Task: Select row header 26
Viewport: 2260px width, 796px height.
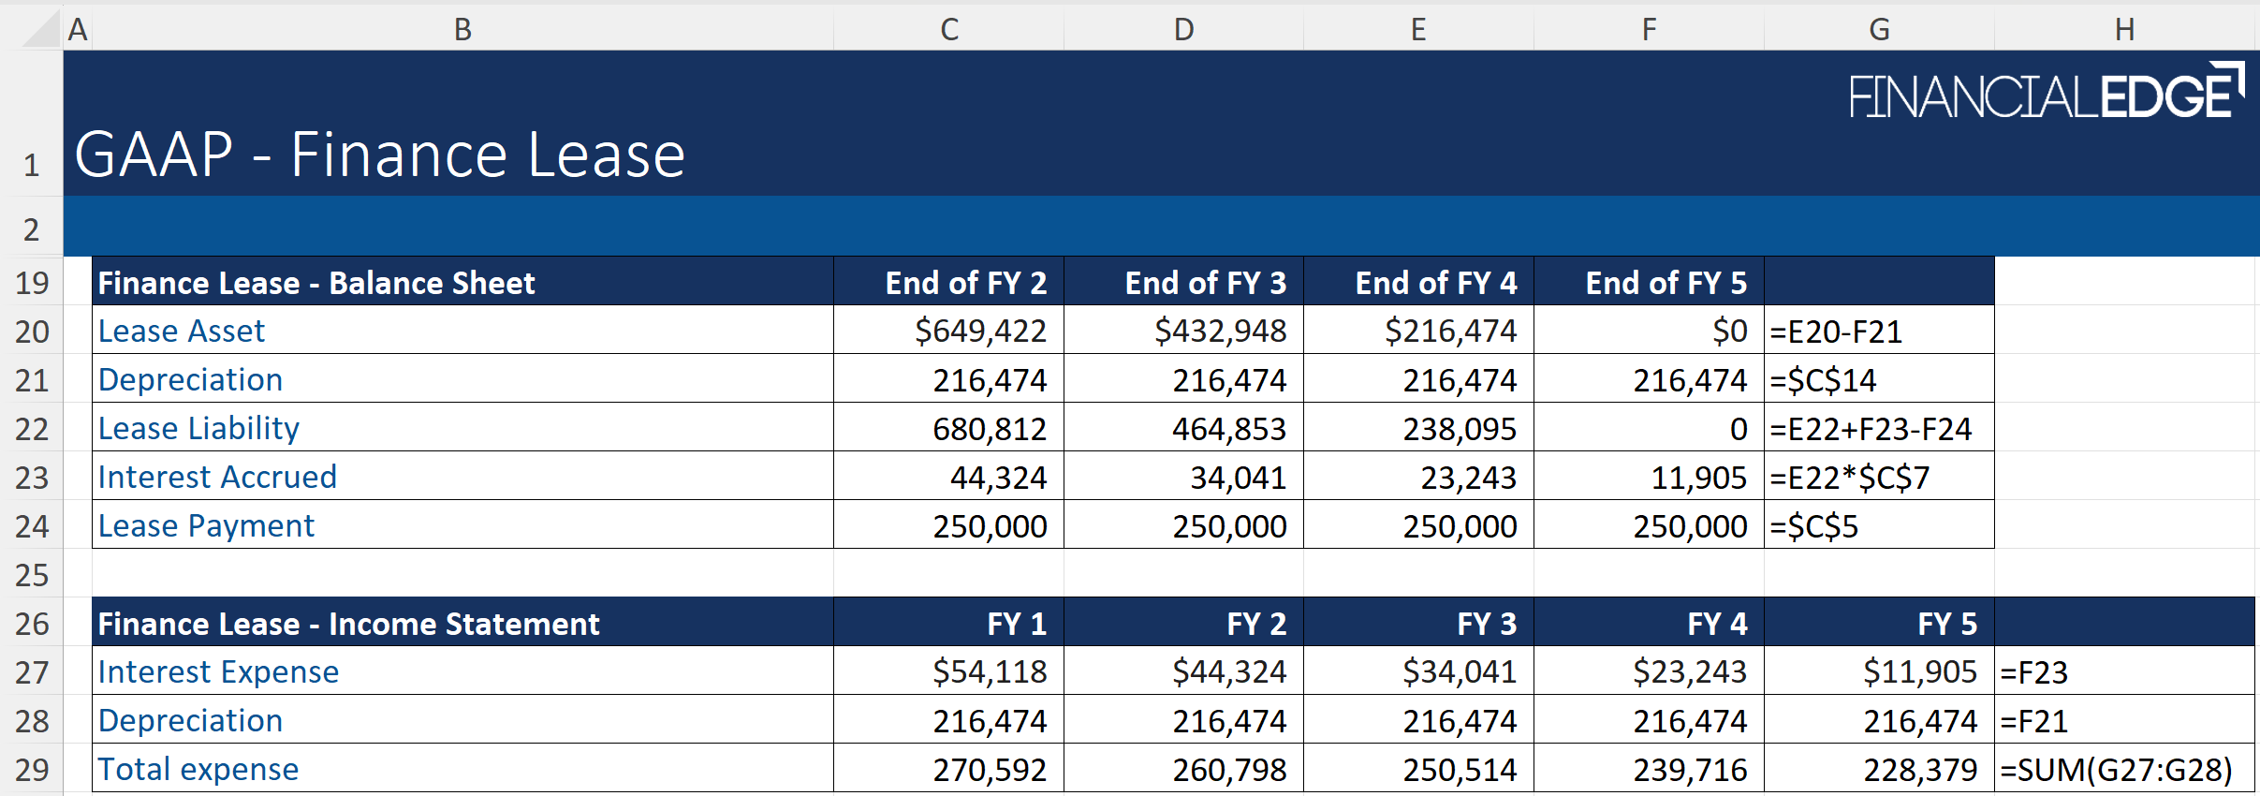Action: click(x=33, y=623)
